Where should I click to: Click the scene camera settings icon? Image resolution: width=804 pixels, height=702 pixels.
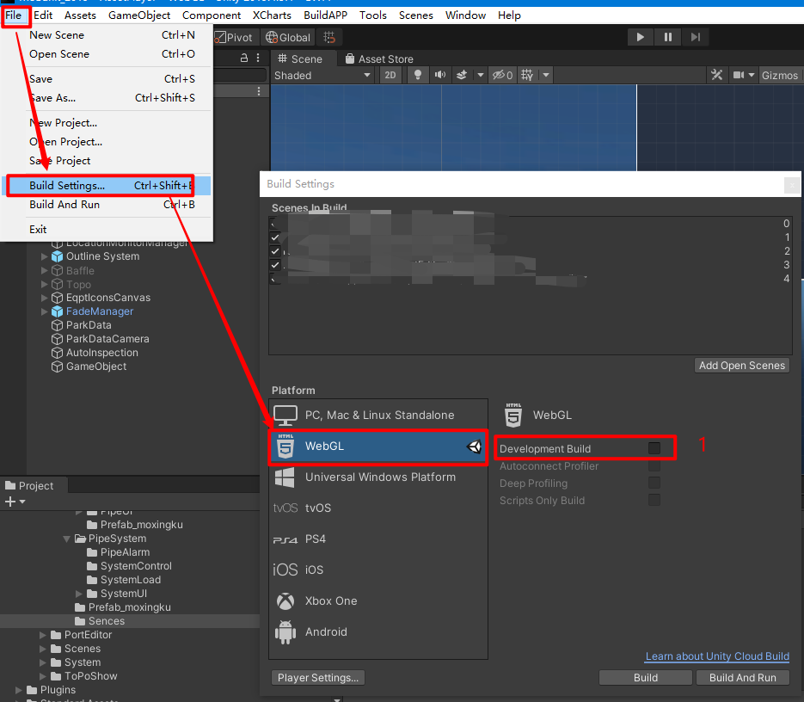point(739,76)
